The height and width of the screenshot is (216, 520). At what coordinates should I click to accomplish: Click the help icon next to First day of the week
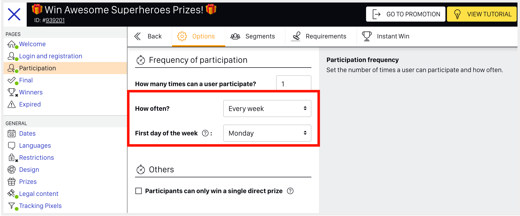[205, 133]
